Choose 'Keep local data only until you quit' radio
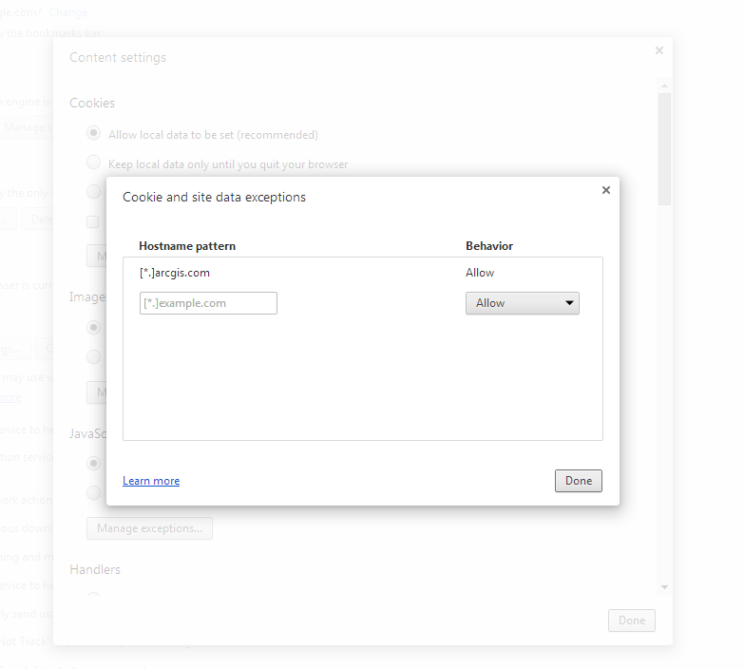Image resolution: width=744 pixels, height=669 pixels. tap(94, 163)
